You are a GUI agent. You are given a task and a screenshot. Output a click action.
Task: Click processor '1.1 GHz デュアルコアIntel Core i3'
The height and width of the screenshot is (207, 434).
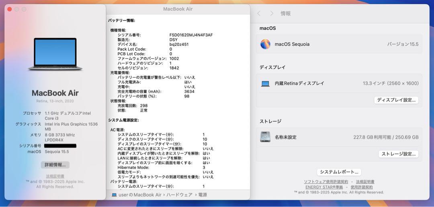pos(68,116)
